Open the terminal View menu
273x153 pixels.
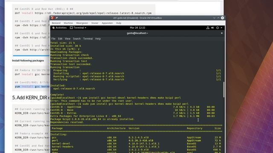pyautogui.click(x=67, y=39)
